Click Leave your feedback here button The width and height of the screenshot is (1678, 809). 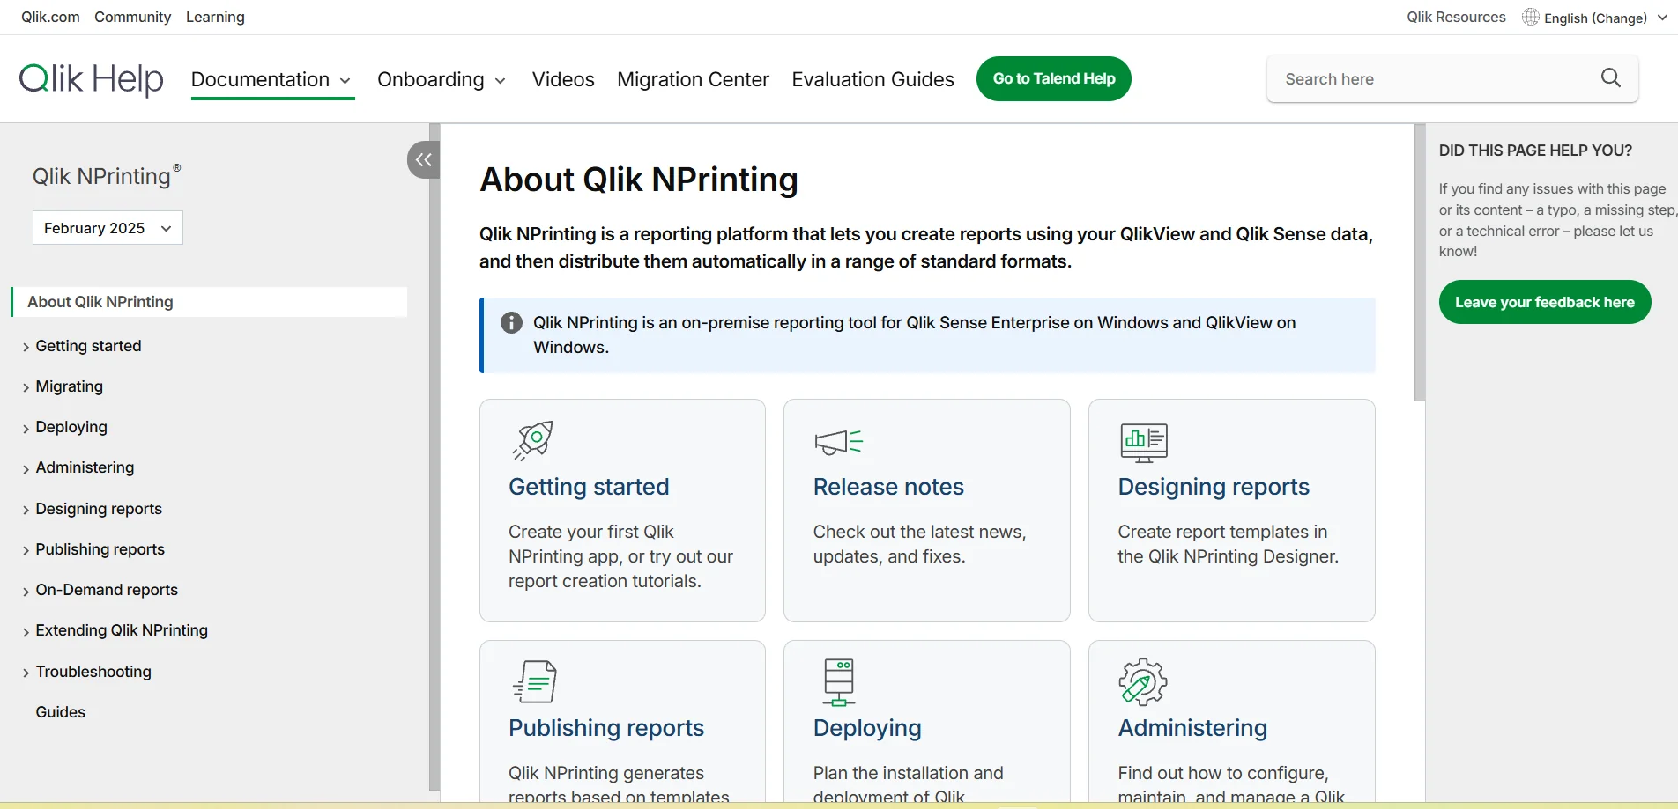[x=1544, y=302]
